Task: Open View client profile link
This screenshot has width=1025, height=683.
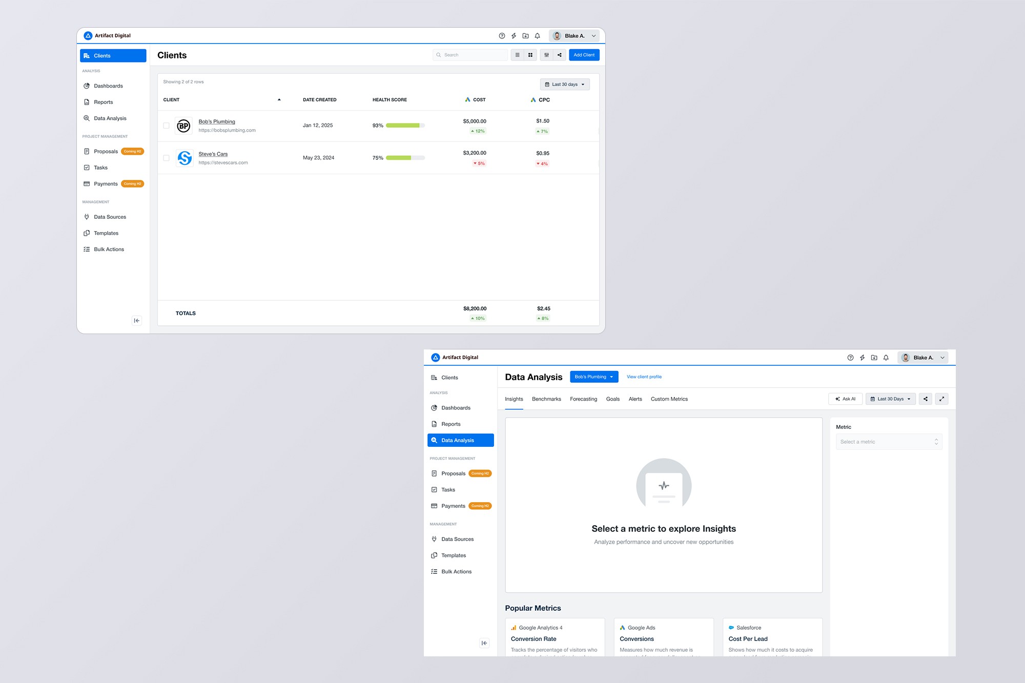Action: [x=644, y=377]
